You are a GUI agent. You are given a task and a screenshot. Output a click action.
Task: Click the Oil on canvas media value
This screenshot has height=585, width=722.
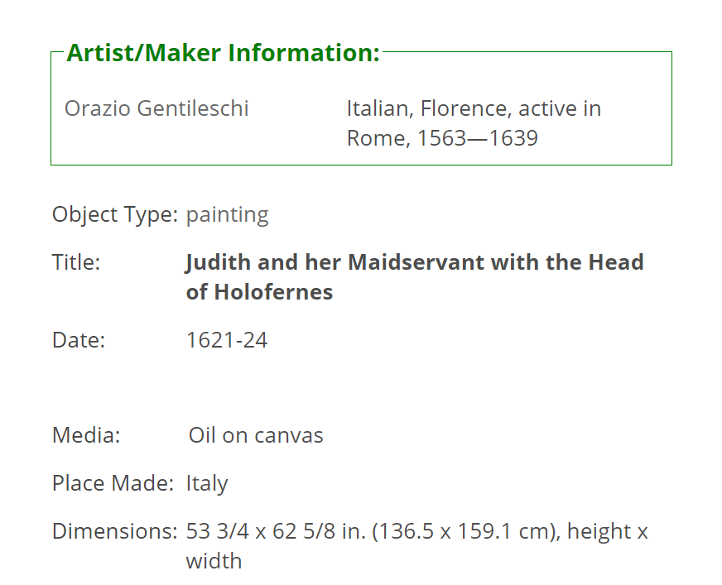256,435
